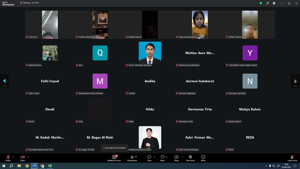The image size is (300, 169).
Task: Open the More options menu
Action: 203,158
